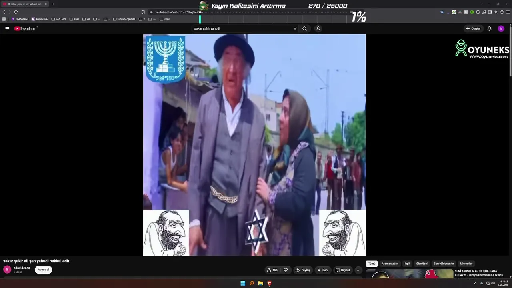Viewport: 512px width, 288px height.
Task: Open the Null bookmark folder
Action: pyautogui.click(x=74, y=19)
